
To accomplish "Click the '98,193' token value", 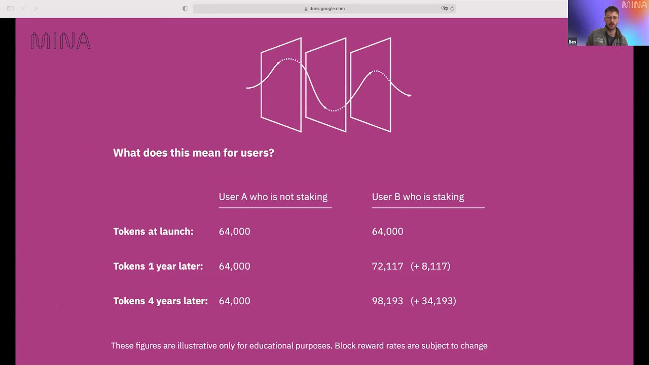I will click(x=387, y=301).
